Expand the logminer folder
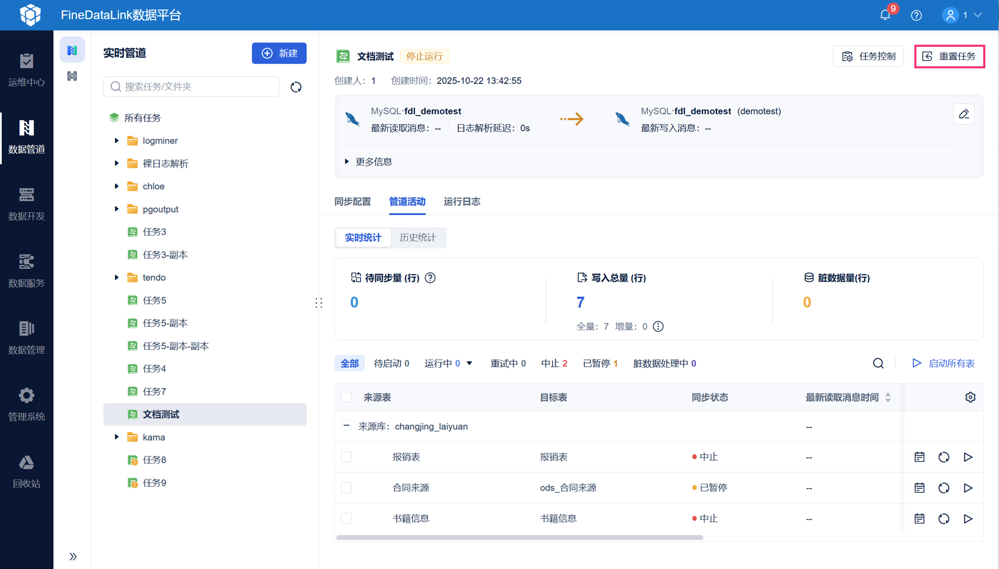 point(117,140)
